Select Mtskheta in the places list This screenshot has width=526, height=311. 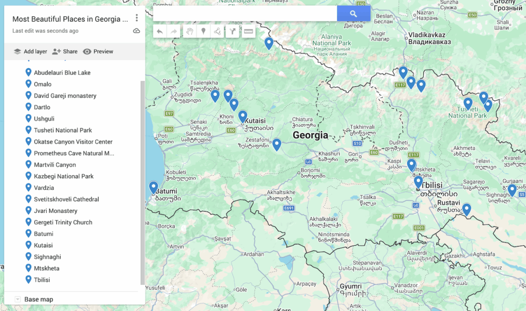(46, 268)
